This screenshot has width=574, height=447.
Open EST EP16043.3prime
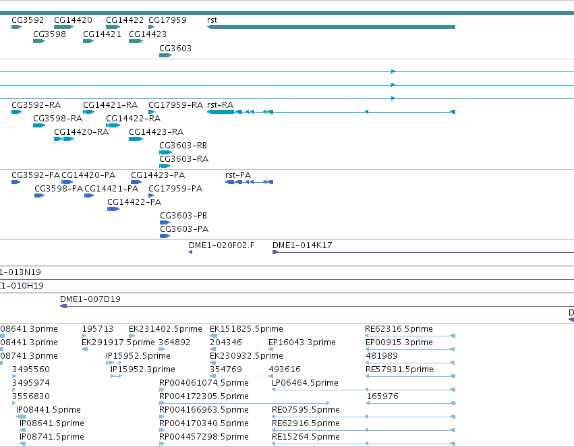coord(302,342)
